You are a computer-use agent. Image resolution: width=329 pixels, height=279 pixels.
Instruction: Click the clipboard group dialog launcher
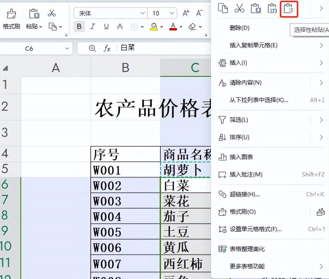coord(66,35)
